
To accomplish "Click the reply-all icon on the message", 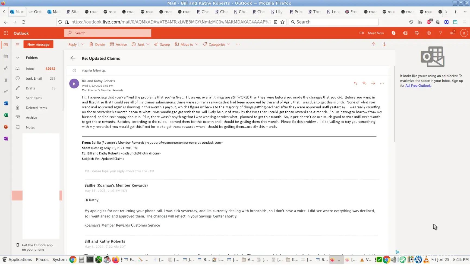I will point(364,83).
